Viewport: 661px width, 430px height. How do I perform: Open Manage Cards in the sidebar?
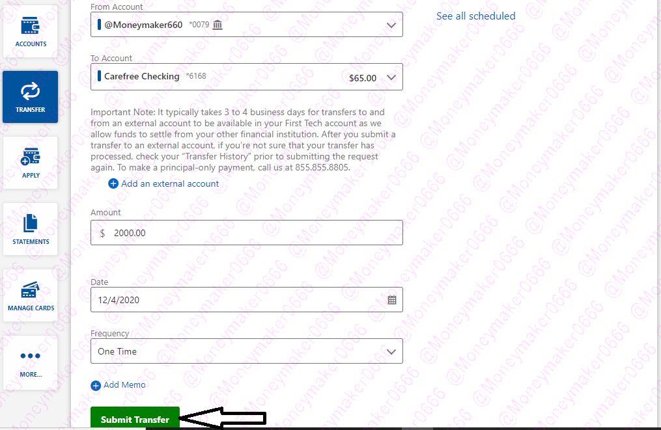tap(30, 295)
